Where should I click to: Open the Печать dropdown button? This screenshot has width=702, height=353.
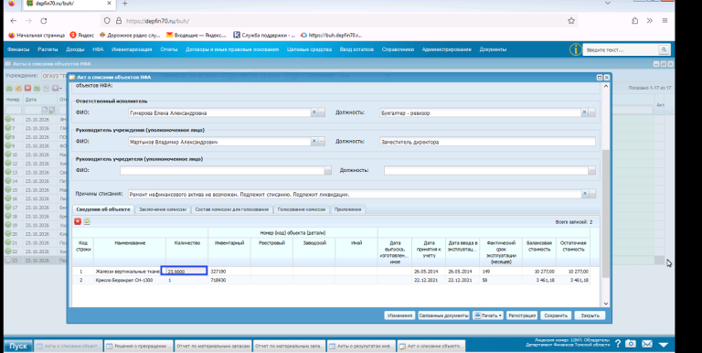[487, 316]
